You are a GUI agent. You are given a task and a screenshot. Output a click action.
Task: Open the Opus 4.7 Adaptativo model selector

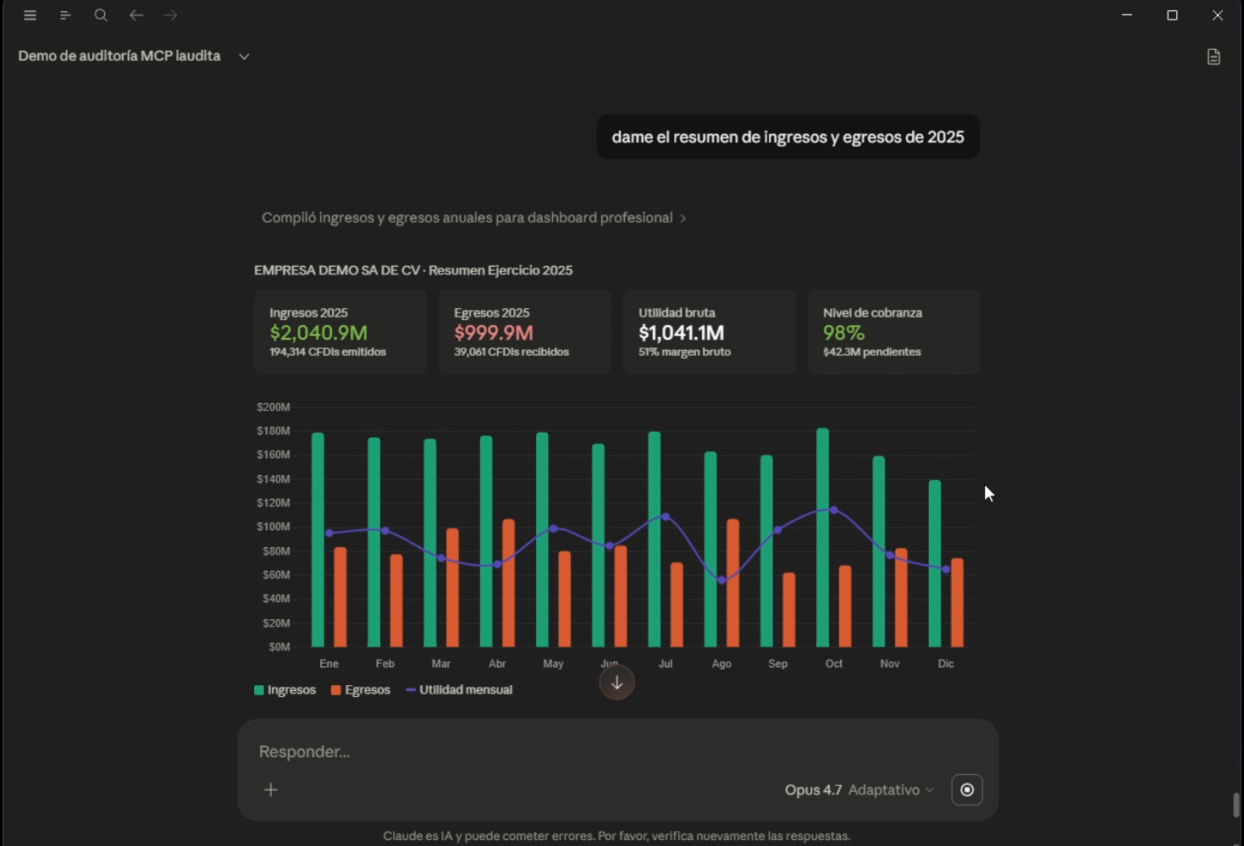tap(859, 789)
